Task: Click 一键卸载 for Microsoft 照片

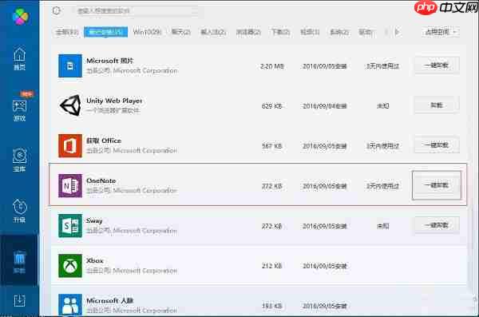Action: 437,65
